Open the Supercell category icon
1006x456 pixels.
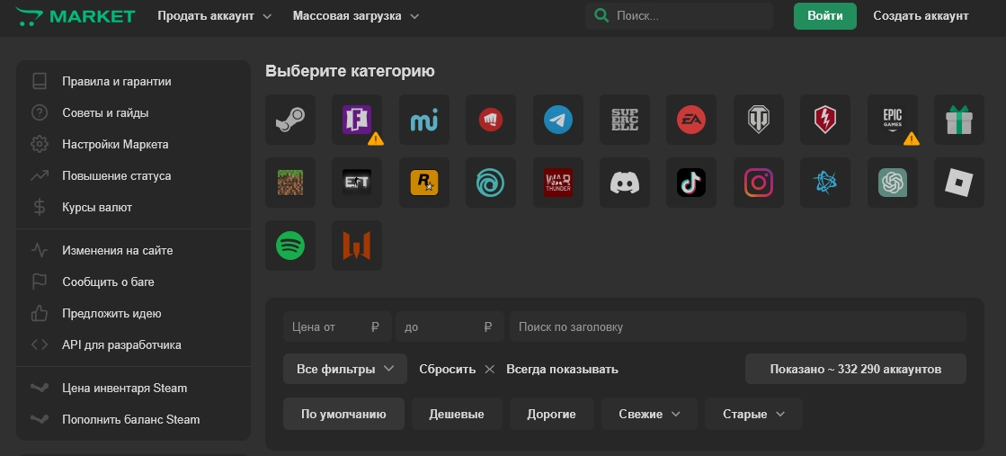(x=625, y=120)
